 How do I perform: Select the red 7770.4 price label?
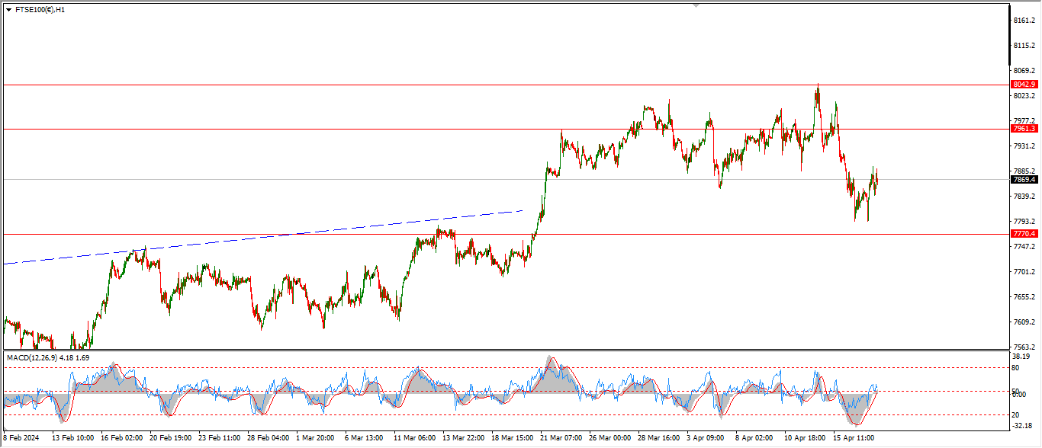click(1023, 234)
